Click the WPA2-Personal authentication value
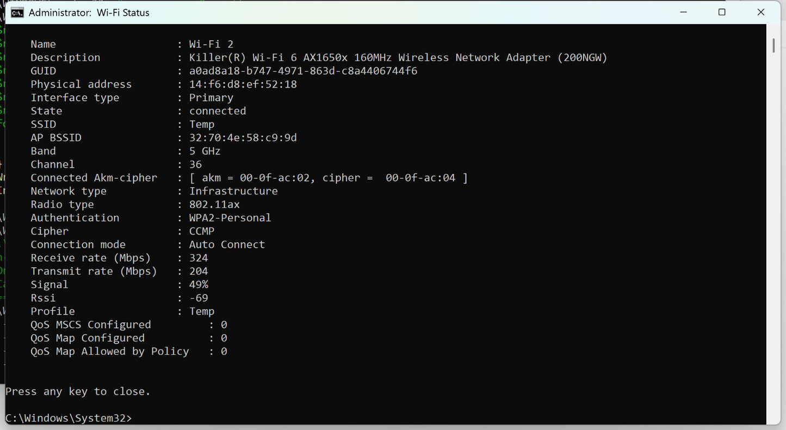Screen dimensions: 786x430 [x=230, y=218]
